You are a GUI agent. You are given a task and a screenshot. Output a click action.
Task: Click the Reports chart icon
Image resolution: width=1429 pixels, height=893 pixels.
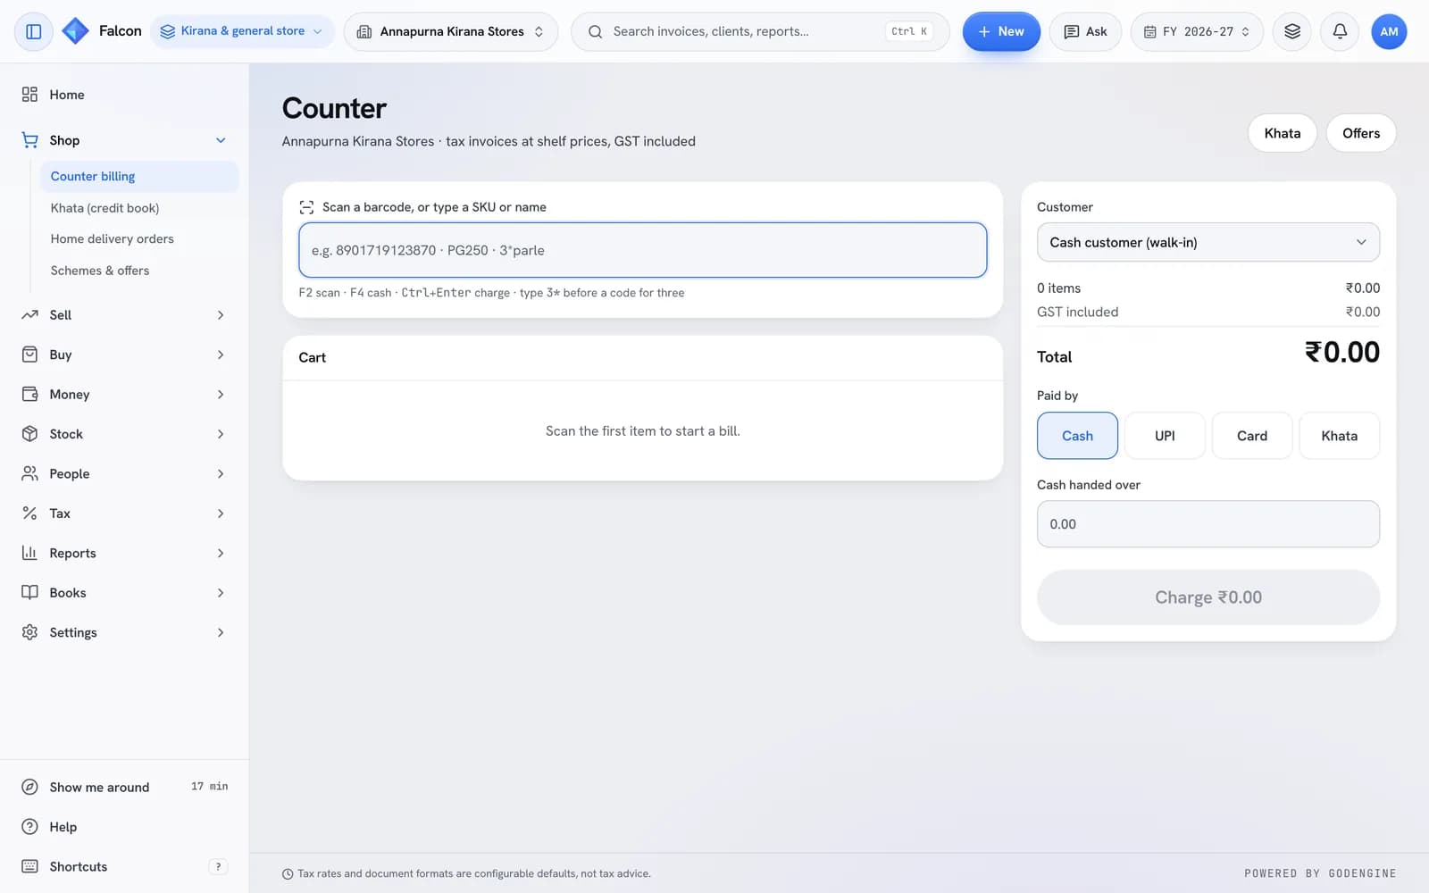[29, 553]
